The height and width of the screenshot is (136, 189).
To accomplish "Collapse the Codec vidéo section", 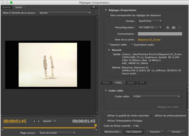I will tap(106, 90).
